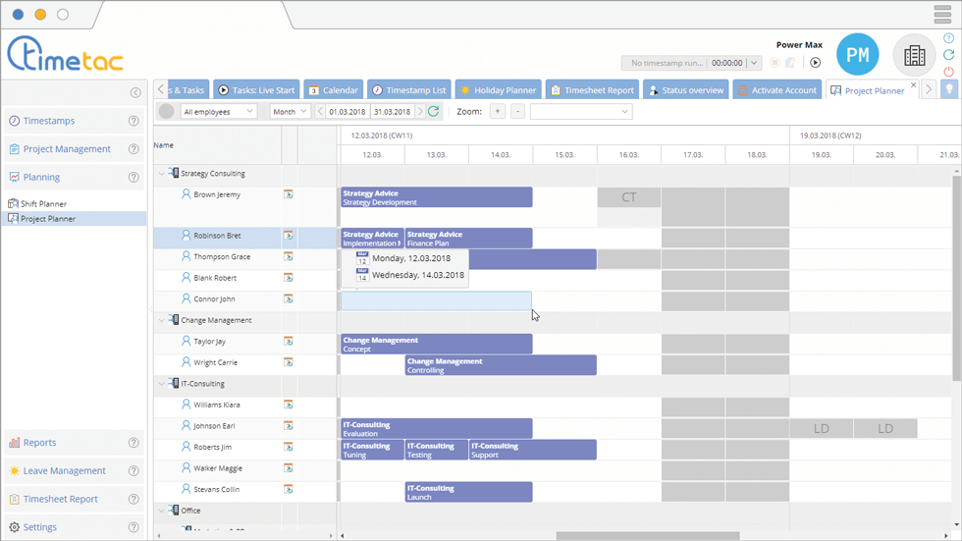962x541 pixels.
Task: Start the timestamp play button
Action: (815, 63)
